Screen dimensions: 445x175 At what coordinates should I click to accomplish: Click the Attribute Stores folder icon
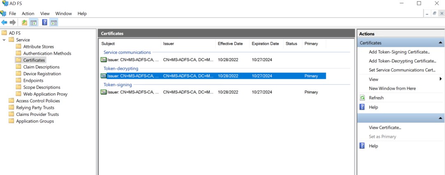click(x=19, y=46)
